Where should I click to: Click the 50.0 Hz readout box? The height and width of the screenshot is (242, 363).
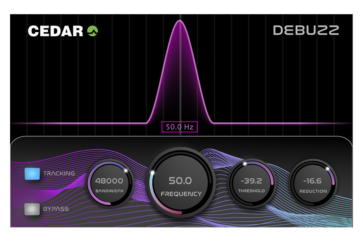(180, 127)
